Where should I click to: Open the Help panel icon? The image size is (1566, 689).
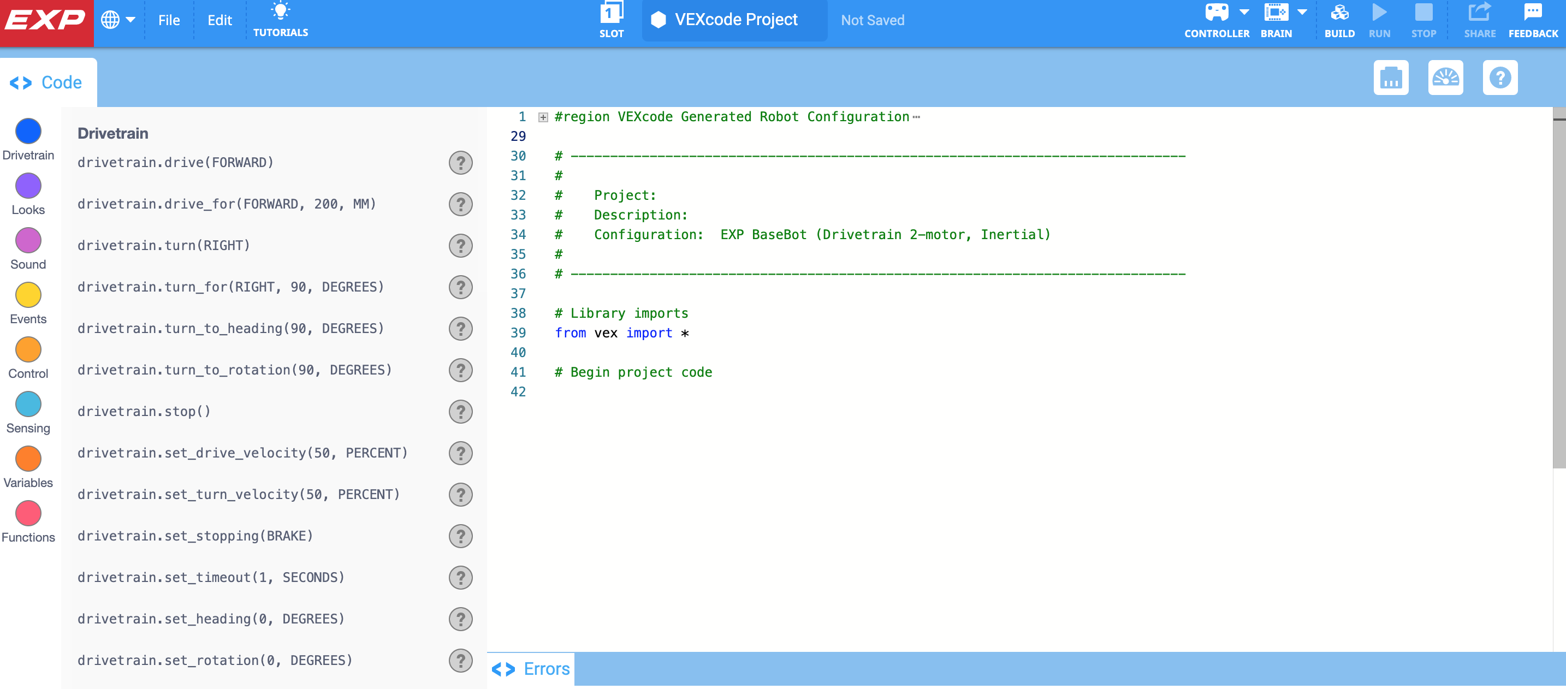click(1500, 78)
